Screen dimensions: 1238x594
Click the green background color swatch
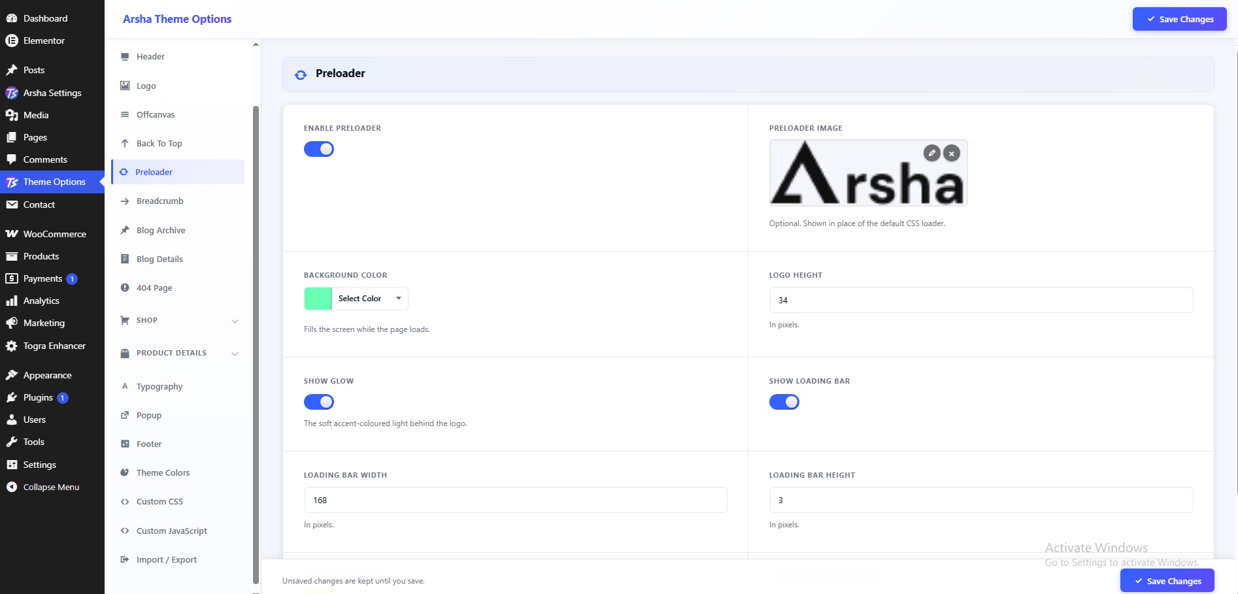318,299
